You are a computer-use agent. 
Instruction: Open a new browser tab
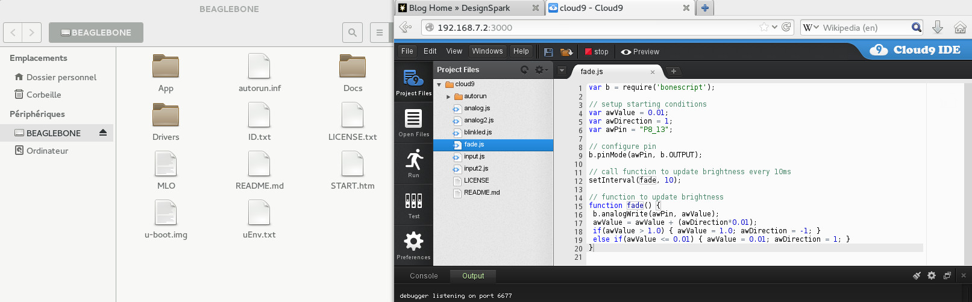click(704, 8)
